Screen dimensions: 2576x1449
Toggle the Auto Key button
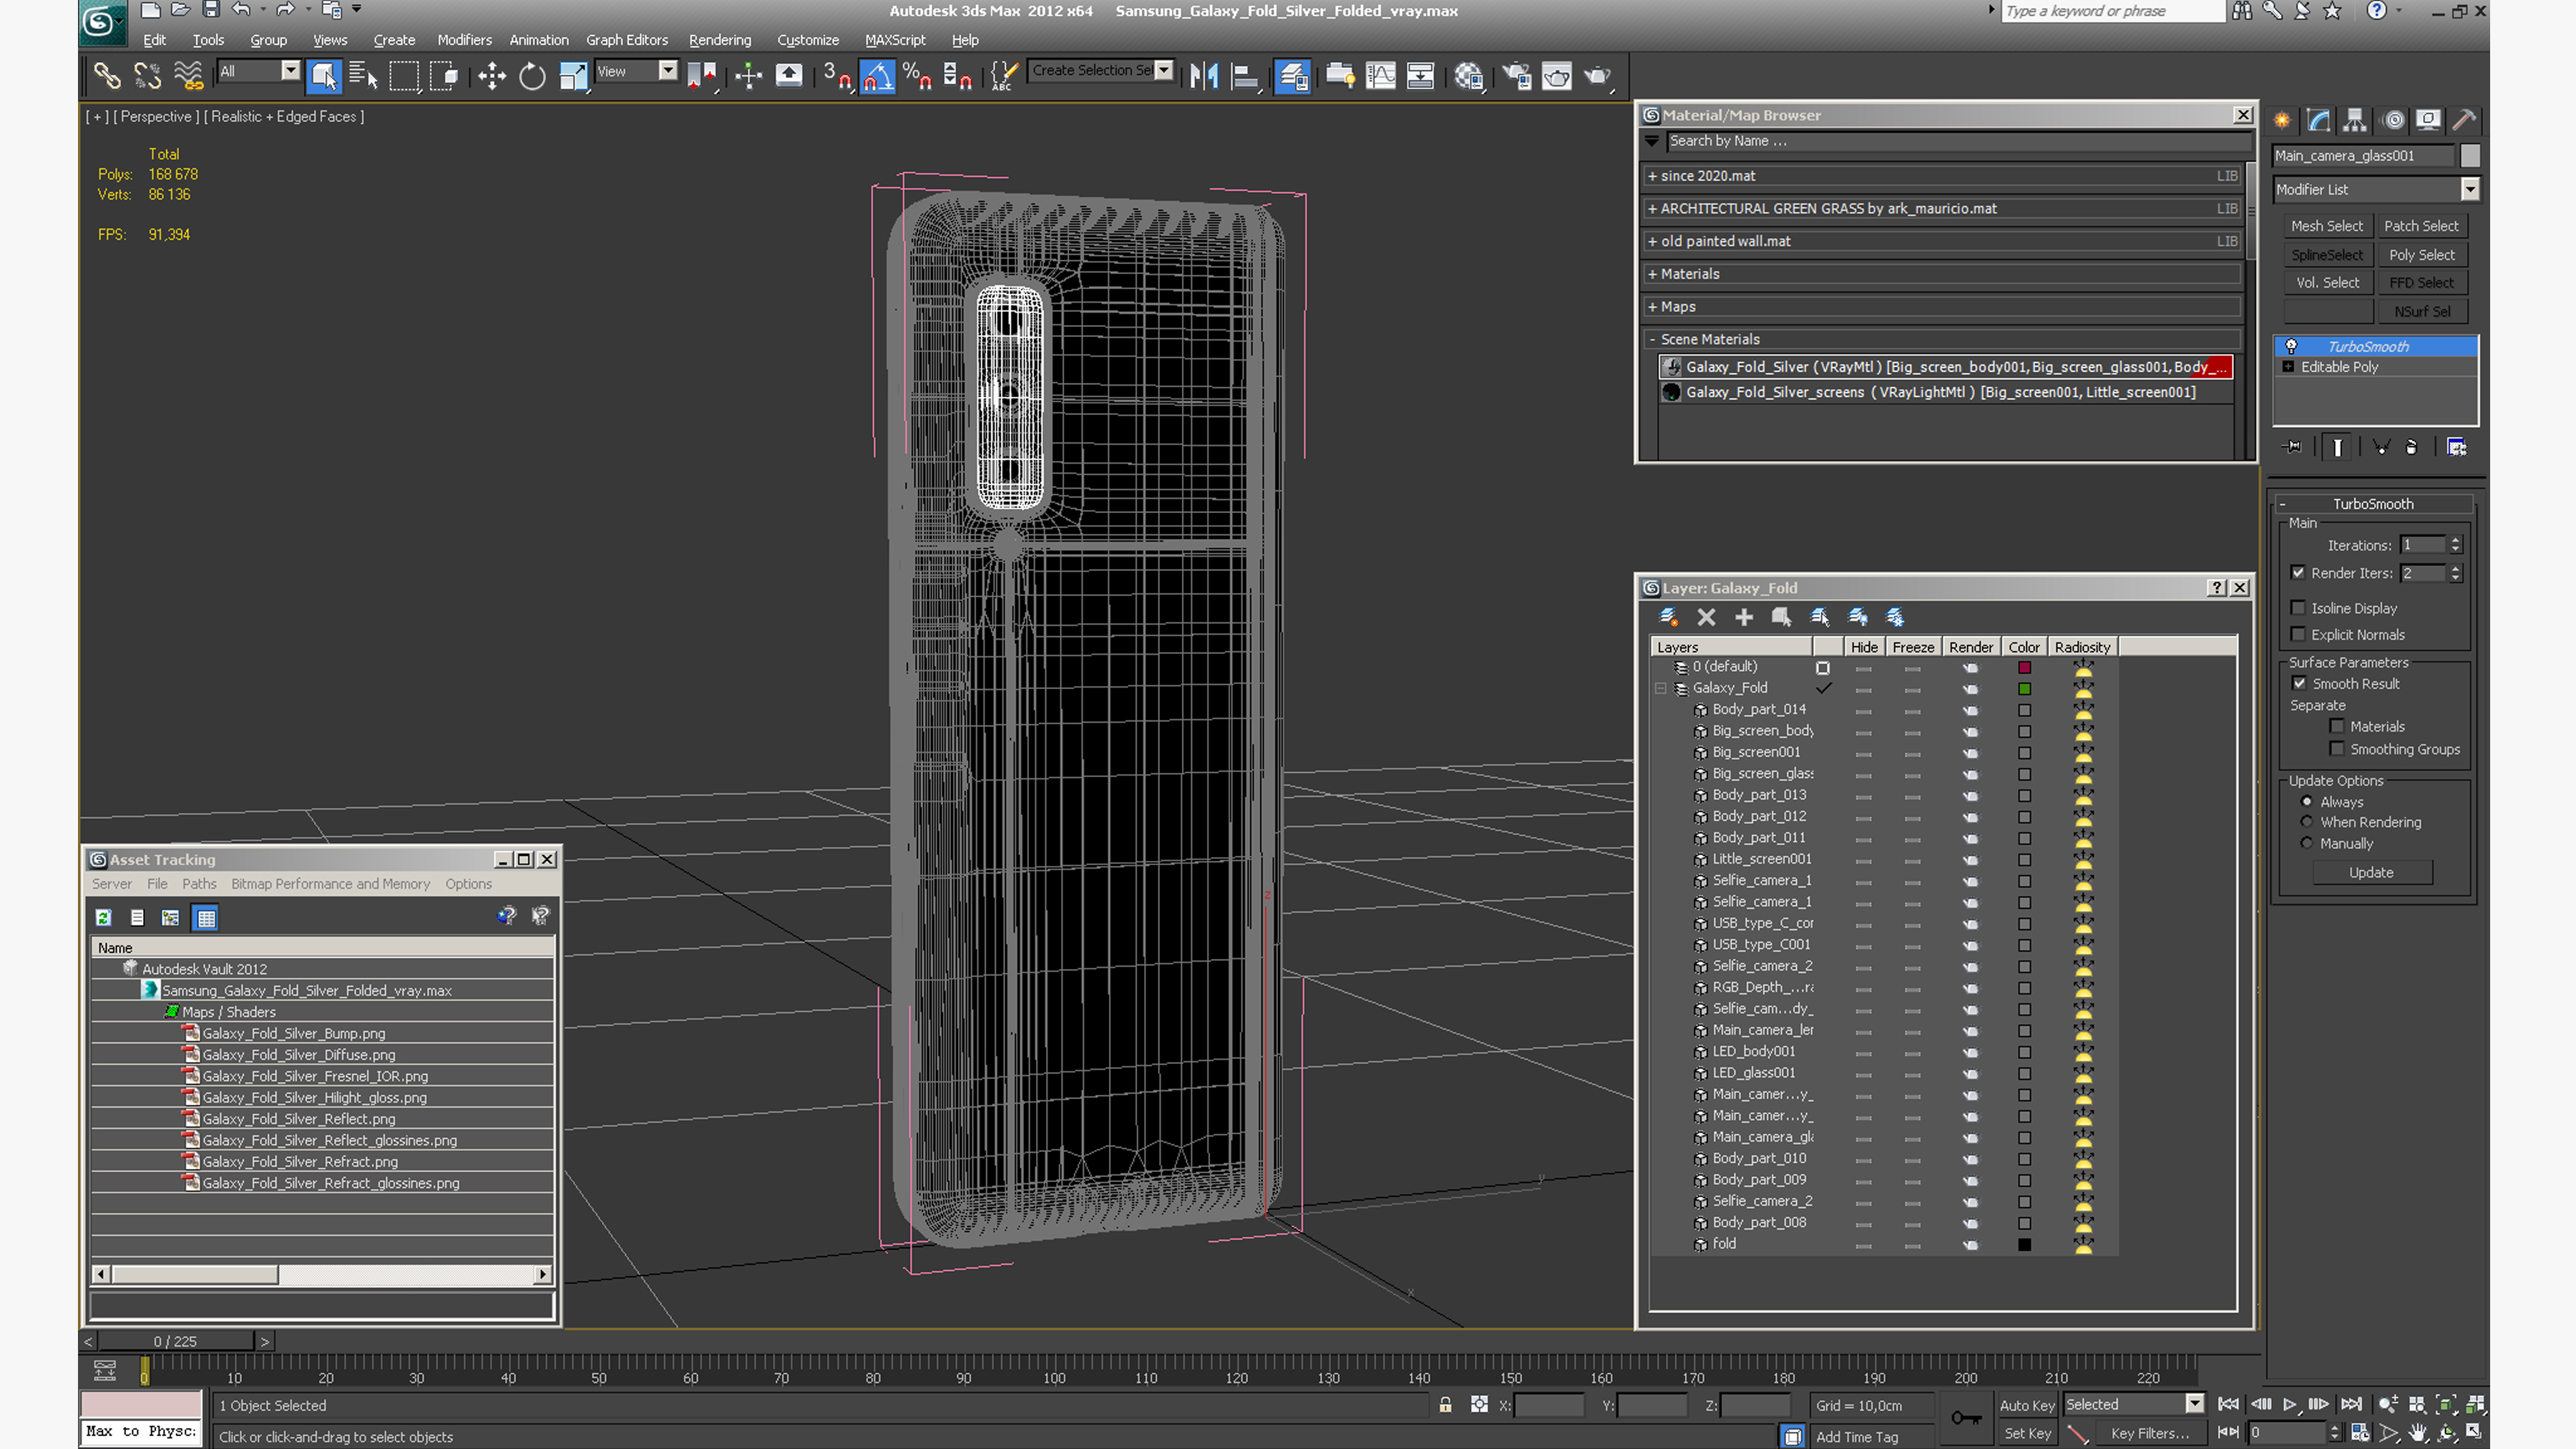[x=2027, y=1405]
